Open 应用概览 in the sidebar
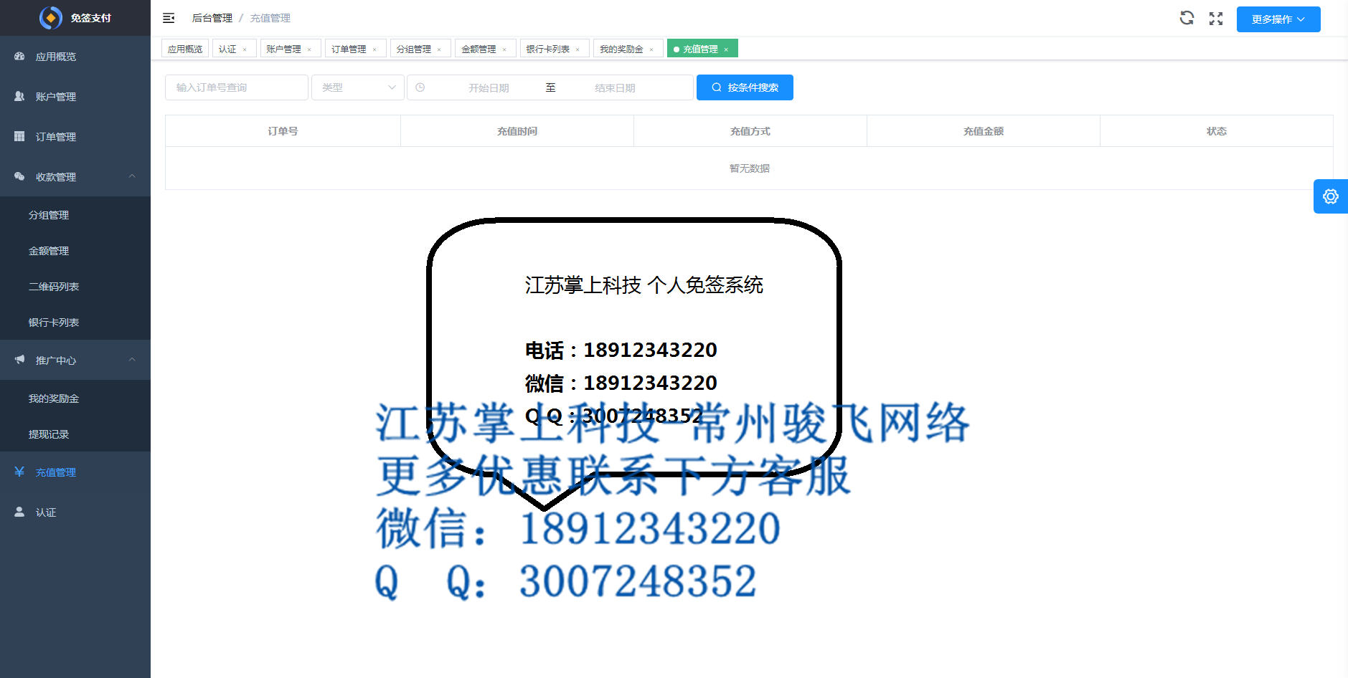Viewport: 1348px width, 678px height. 75,56
